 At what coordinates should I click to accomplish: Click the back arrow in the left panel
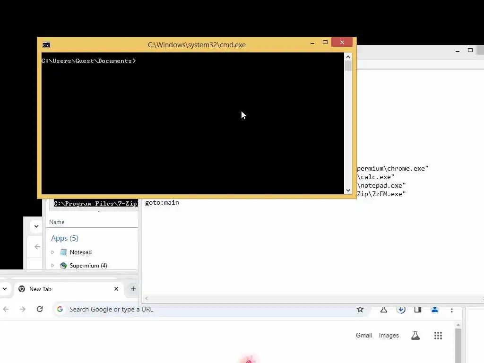pos(37,247)
